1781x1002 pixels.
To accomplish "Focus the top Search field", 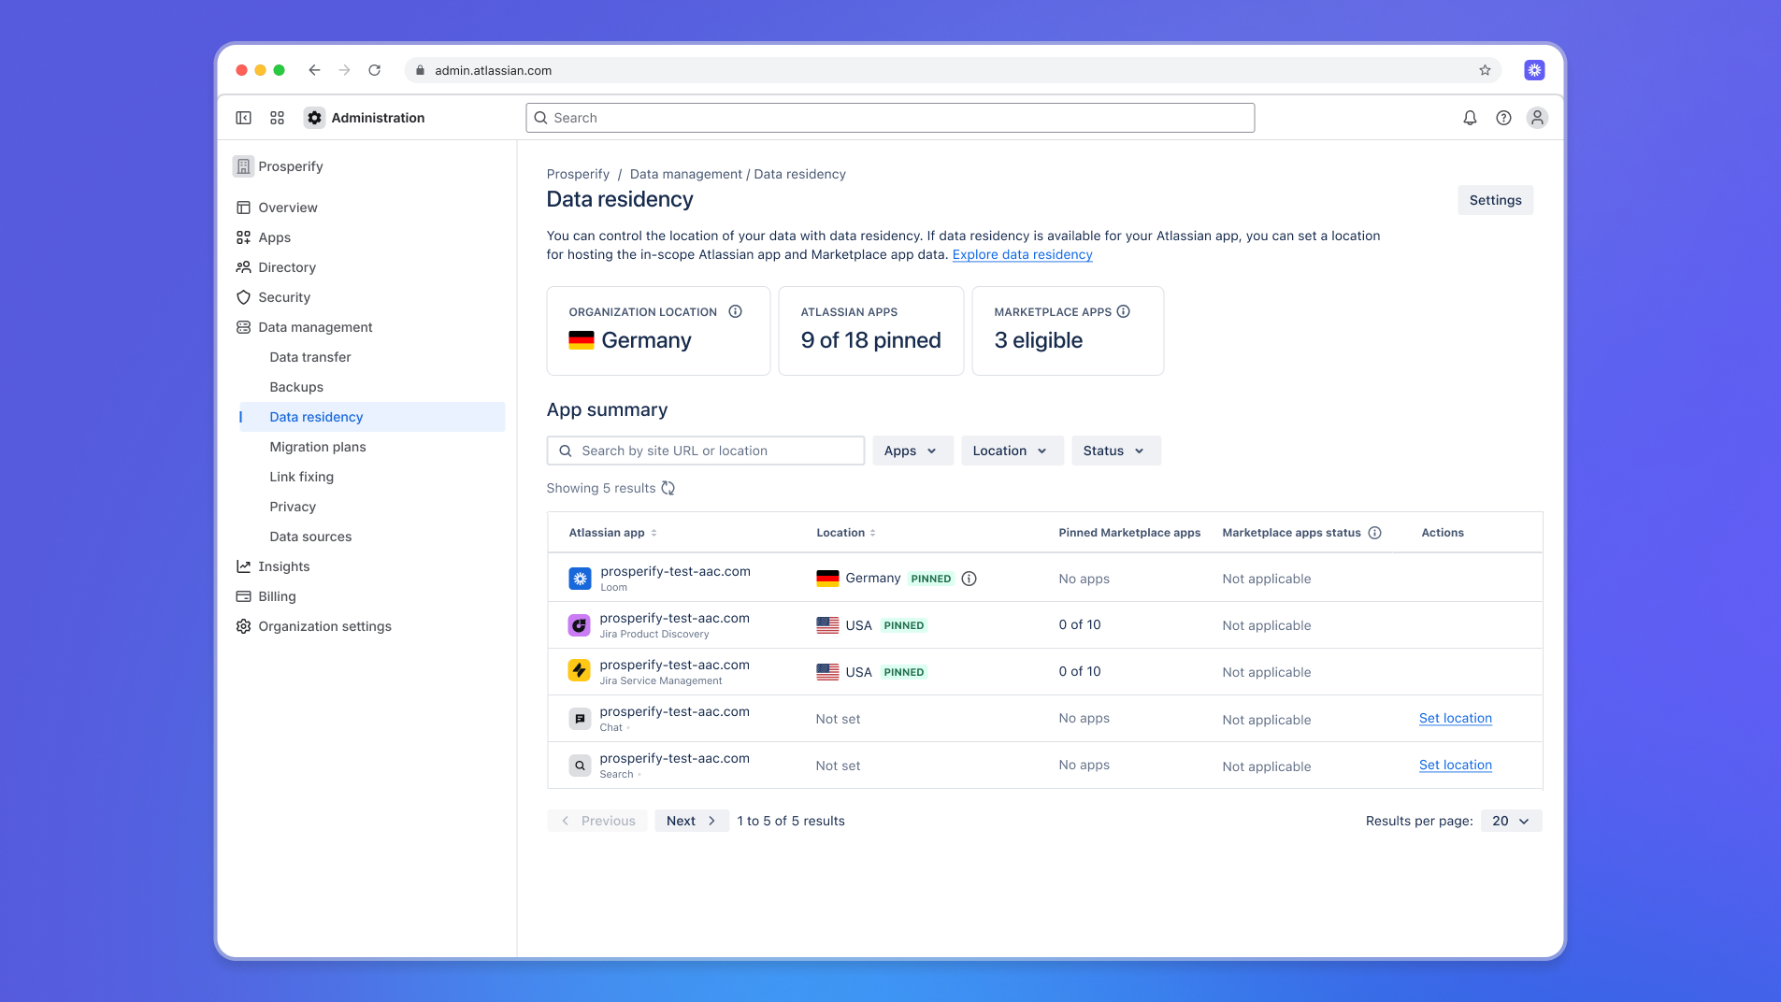I will (x=890, y=118).
